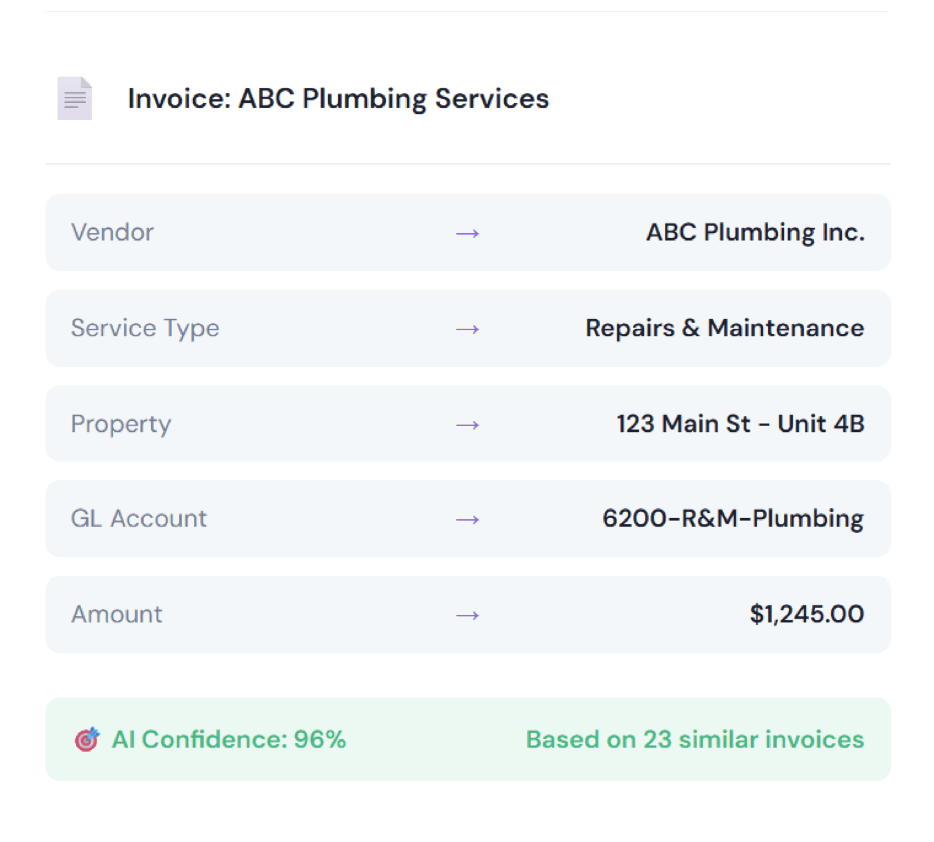This screenshot has width=934, height=842.
Task: Click the arrow in the GL Account row
Action: [468, 519]
